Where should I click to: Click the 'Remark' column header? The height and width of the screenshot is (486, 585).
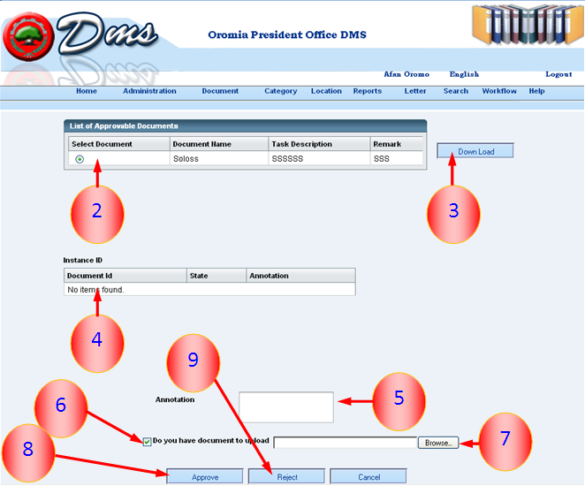click(x=397, y=144)
